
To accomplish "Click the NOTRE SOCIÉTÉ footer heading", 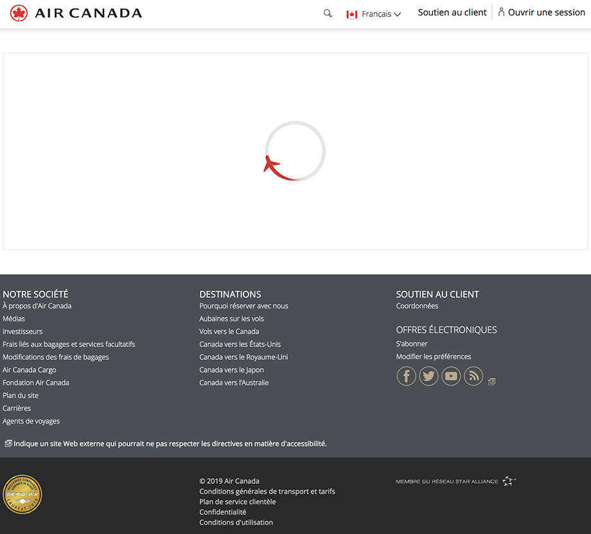I will [35, 294].
